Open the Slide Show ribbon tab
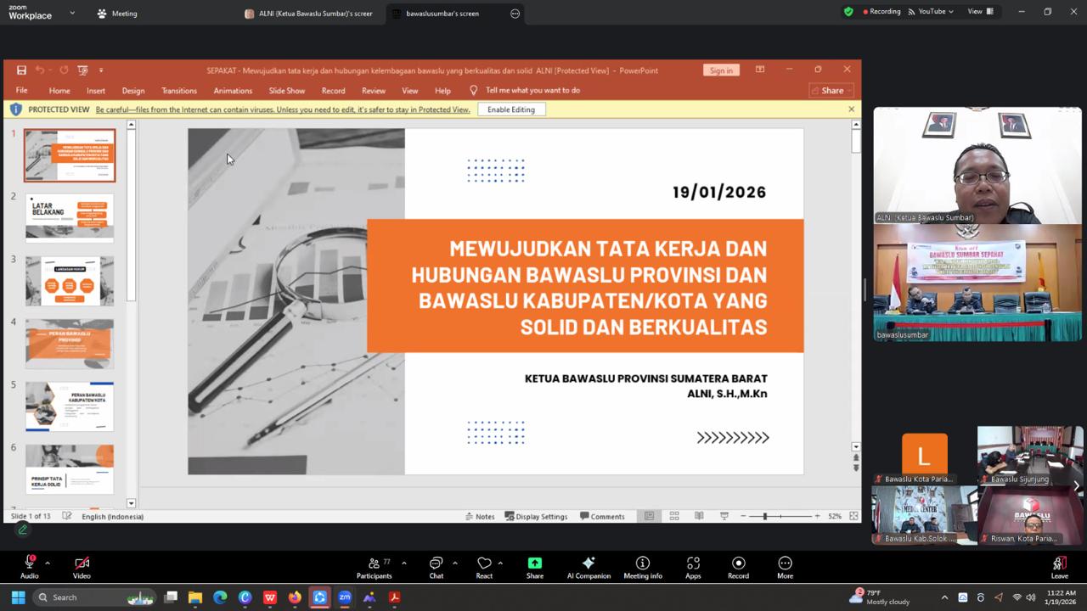Viewport: 1087px width, 611px height. coord(287,91)
